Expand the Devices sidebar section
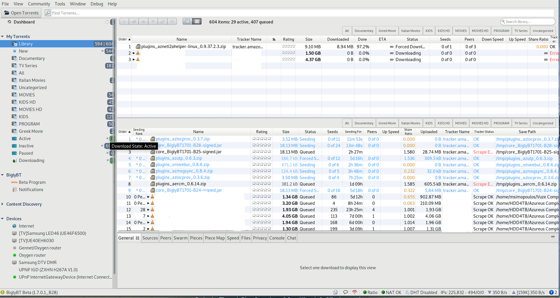This screenshot has width=560, height=298. pos(3,219)
